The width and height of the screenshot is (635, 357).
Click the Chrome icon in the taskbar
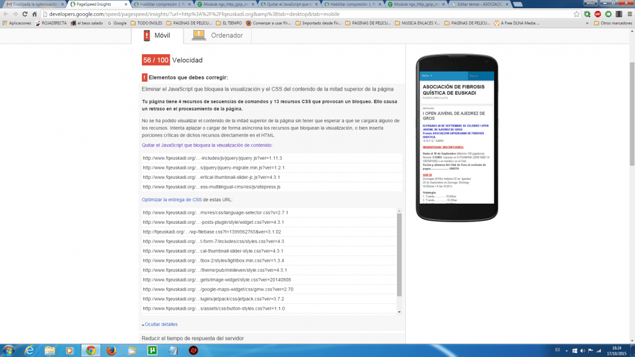pyautogui.click(x=91, y=351)
